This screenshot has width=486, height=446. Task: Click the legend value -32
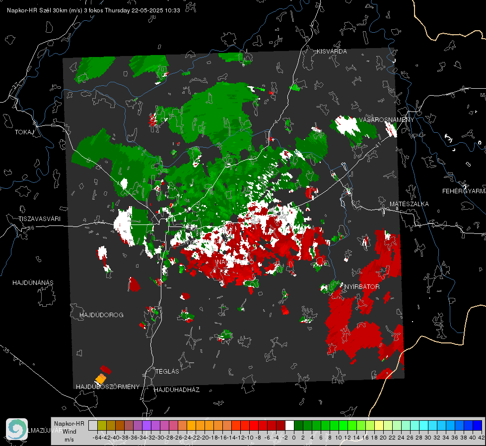point(151,438)
